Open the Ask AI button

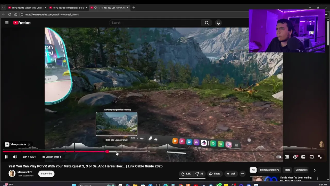231,174
